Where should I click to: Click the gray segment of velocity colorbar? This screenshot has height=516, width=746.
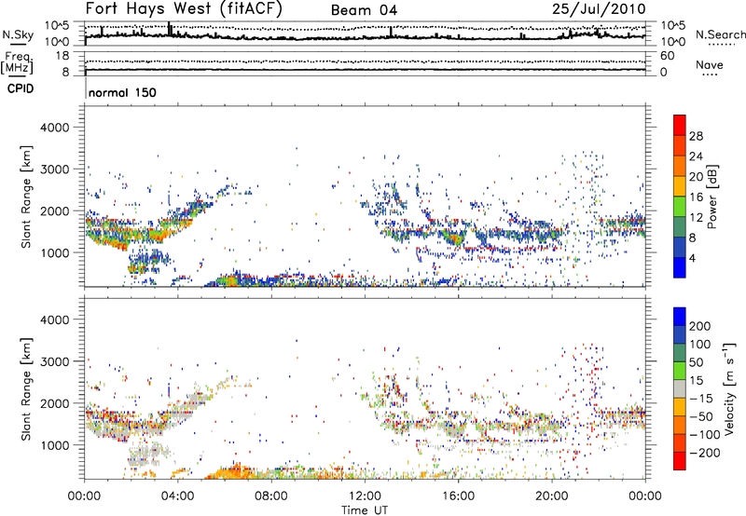(680, 388)
